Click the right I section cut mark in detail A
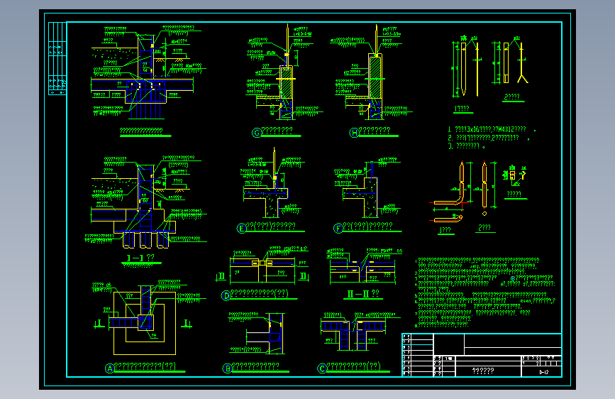 point(187,324)
